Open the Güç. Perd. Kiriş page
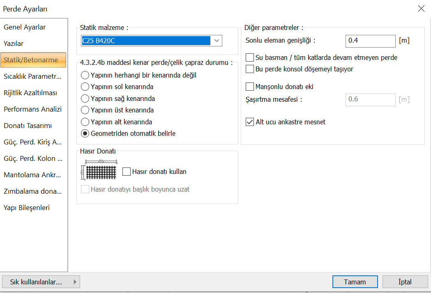This screenshot has height=293, width=431. pos(34,142)
